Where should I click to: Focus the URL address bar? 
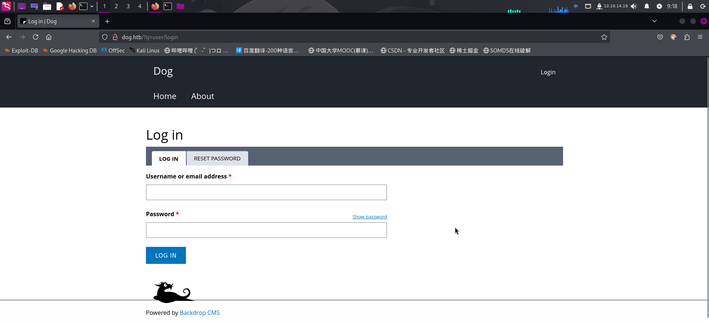(354, 37)
